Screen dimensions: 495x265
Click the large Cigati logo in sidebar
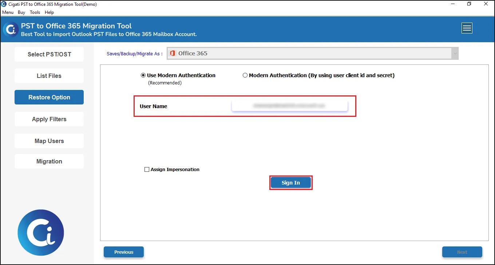coord(41,232)
